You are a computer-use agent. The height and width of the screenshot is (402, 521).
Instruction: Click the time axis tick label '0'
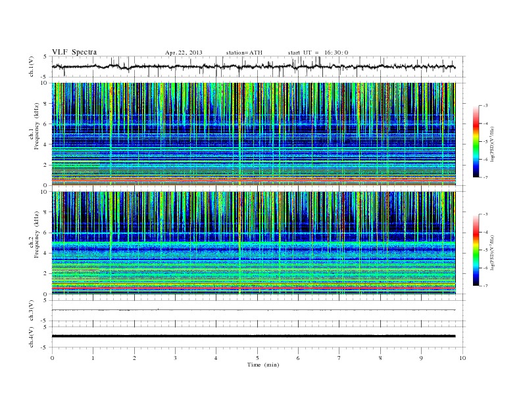tap(52, 358)
